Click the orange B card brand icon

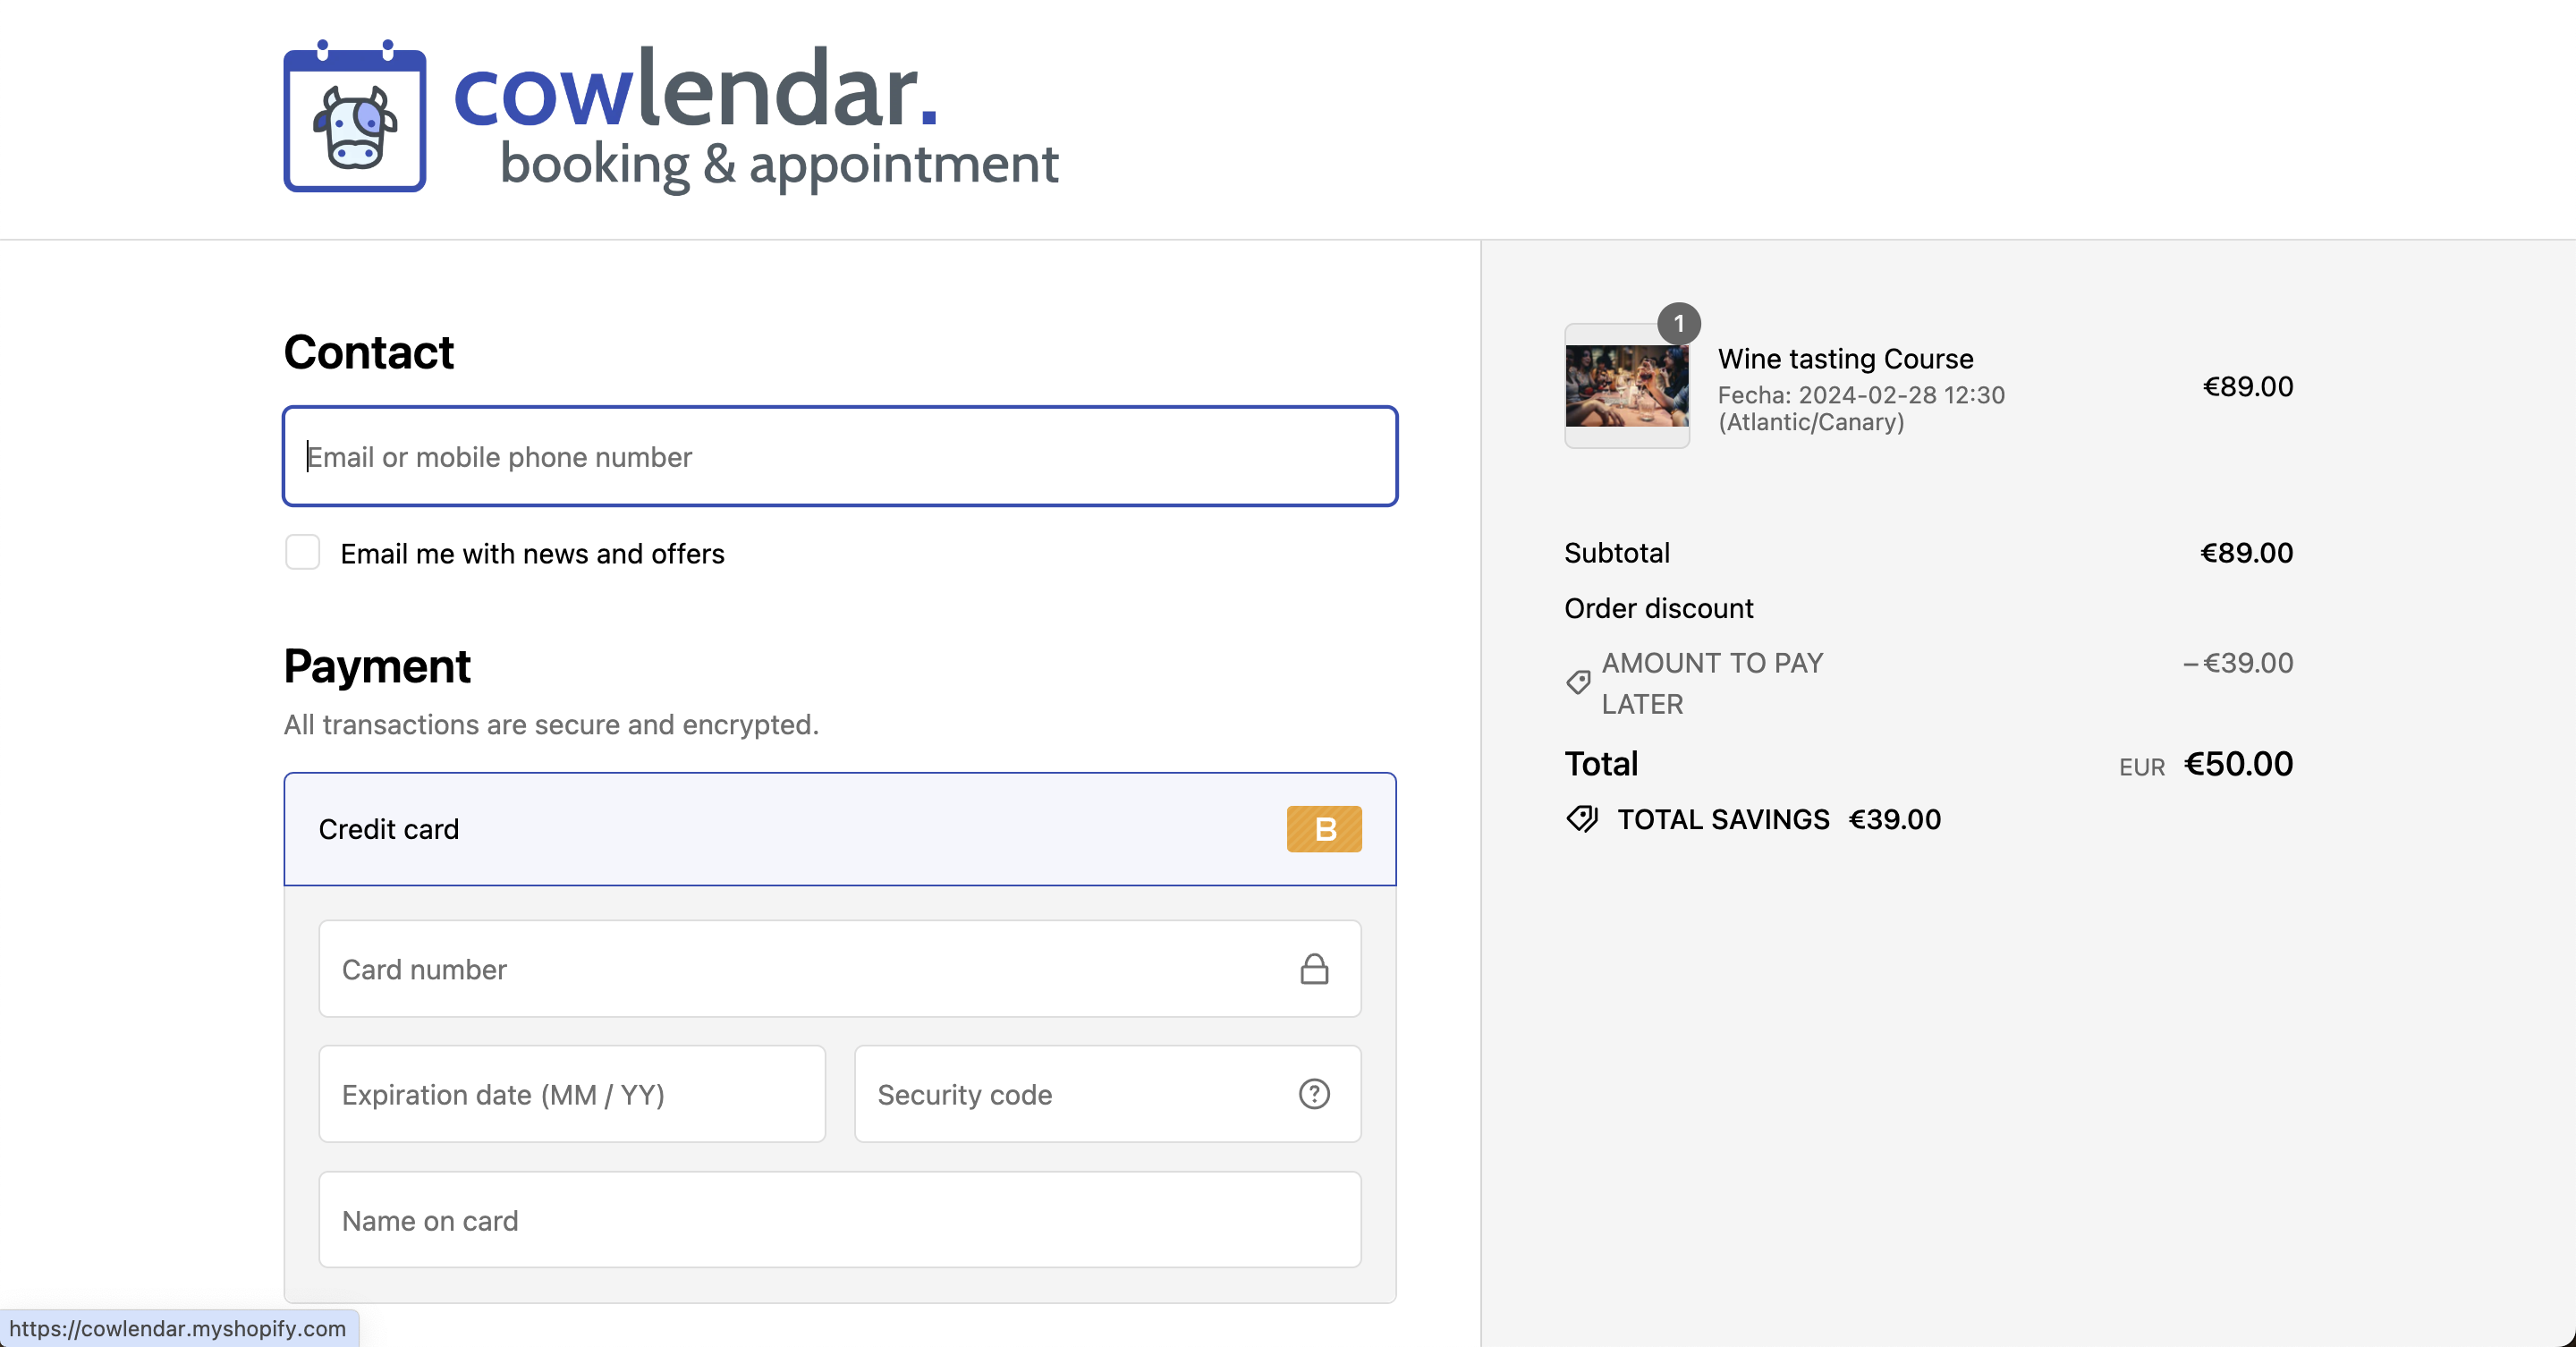pos(1324,829)
